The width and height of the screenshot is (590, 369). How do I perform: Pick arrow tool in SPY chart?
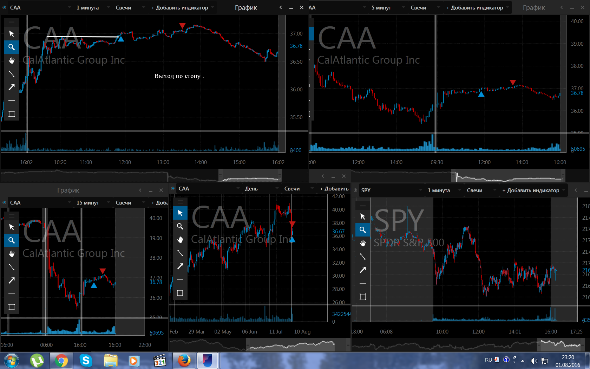(363, 270)
